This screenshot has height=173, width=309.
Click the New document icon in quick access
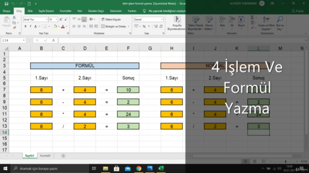point(29,3)
